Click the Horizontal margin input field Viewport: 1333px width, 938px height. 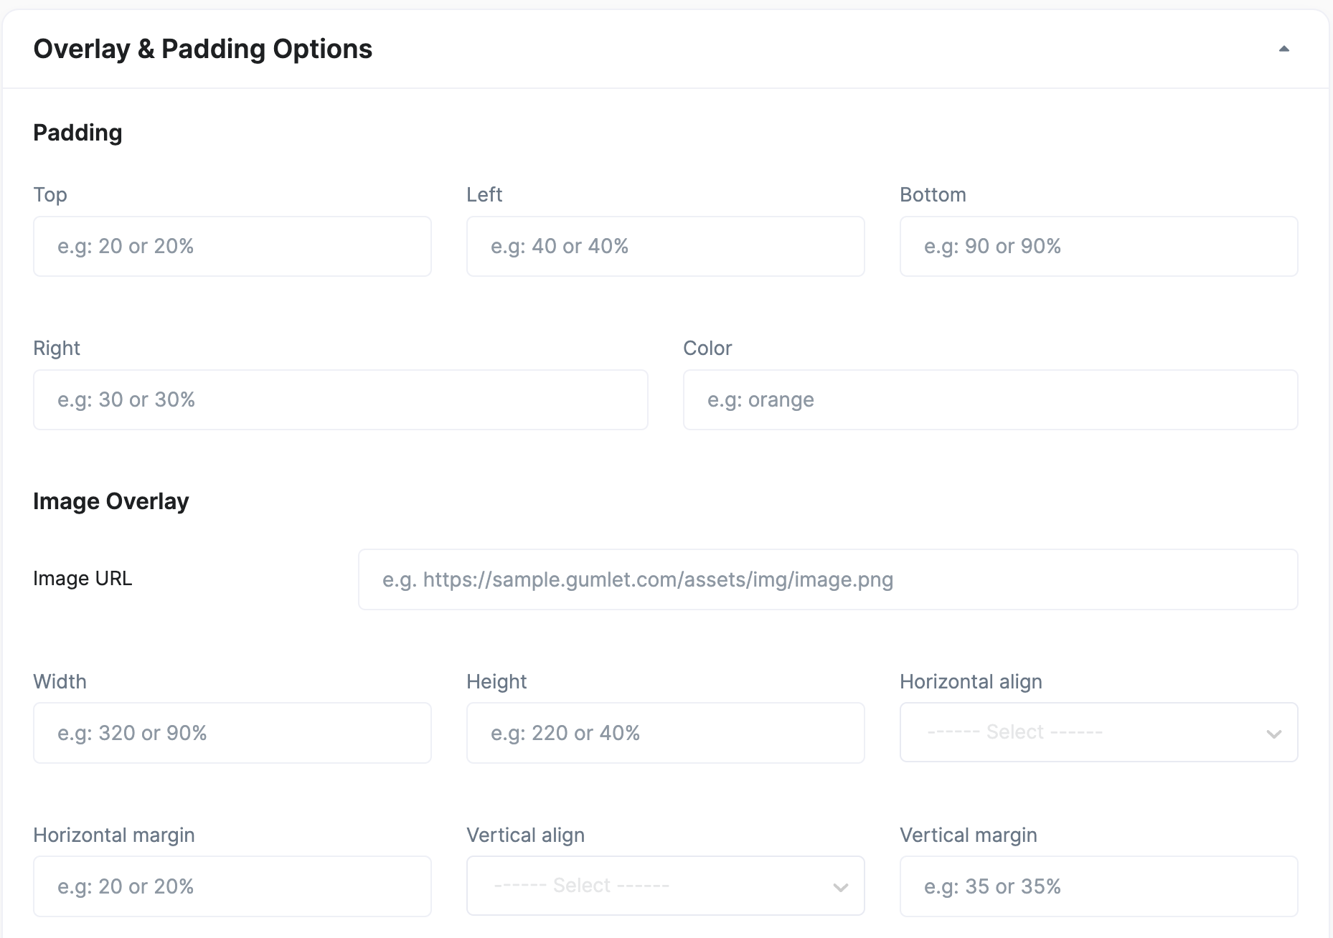point(232,886)
